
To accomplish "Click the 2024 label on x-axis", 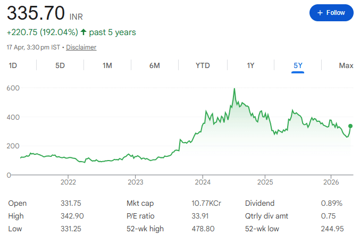I will 203,182.
